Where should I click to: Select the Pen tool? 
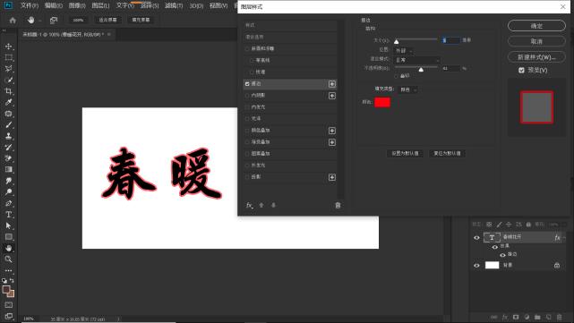coord(8,203)
